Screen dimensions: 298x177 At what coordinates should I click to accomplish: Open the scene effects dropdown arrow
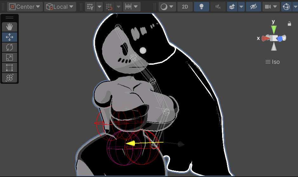point(242,7)
